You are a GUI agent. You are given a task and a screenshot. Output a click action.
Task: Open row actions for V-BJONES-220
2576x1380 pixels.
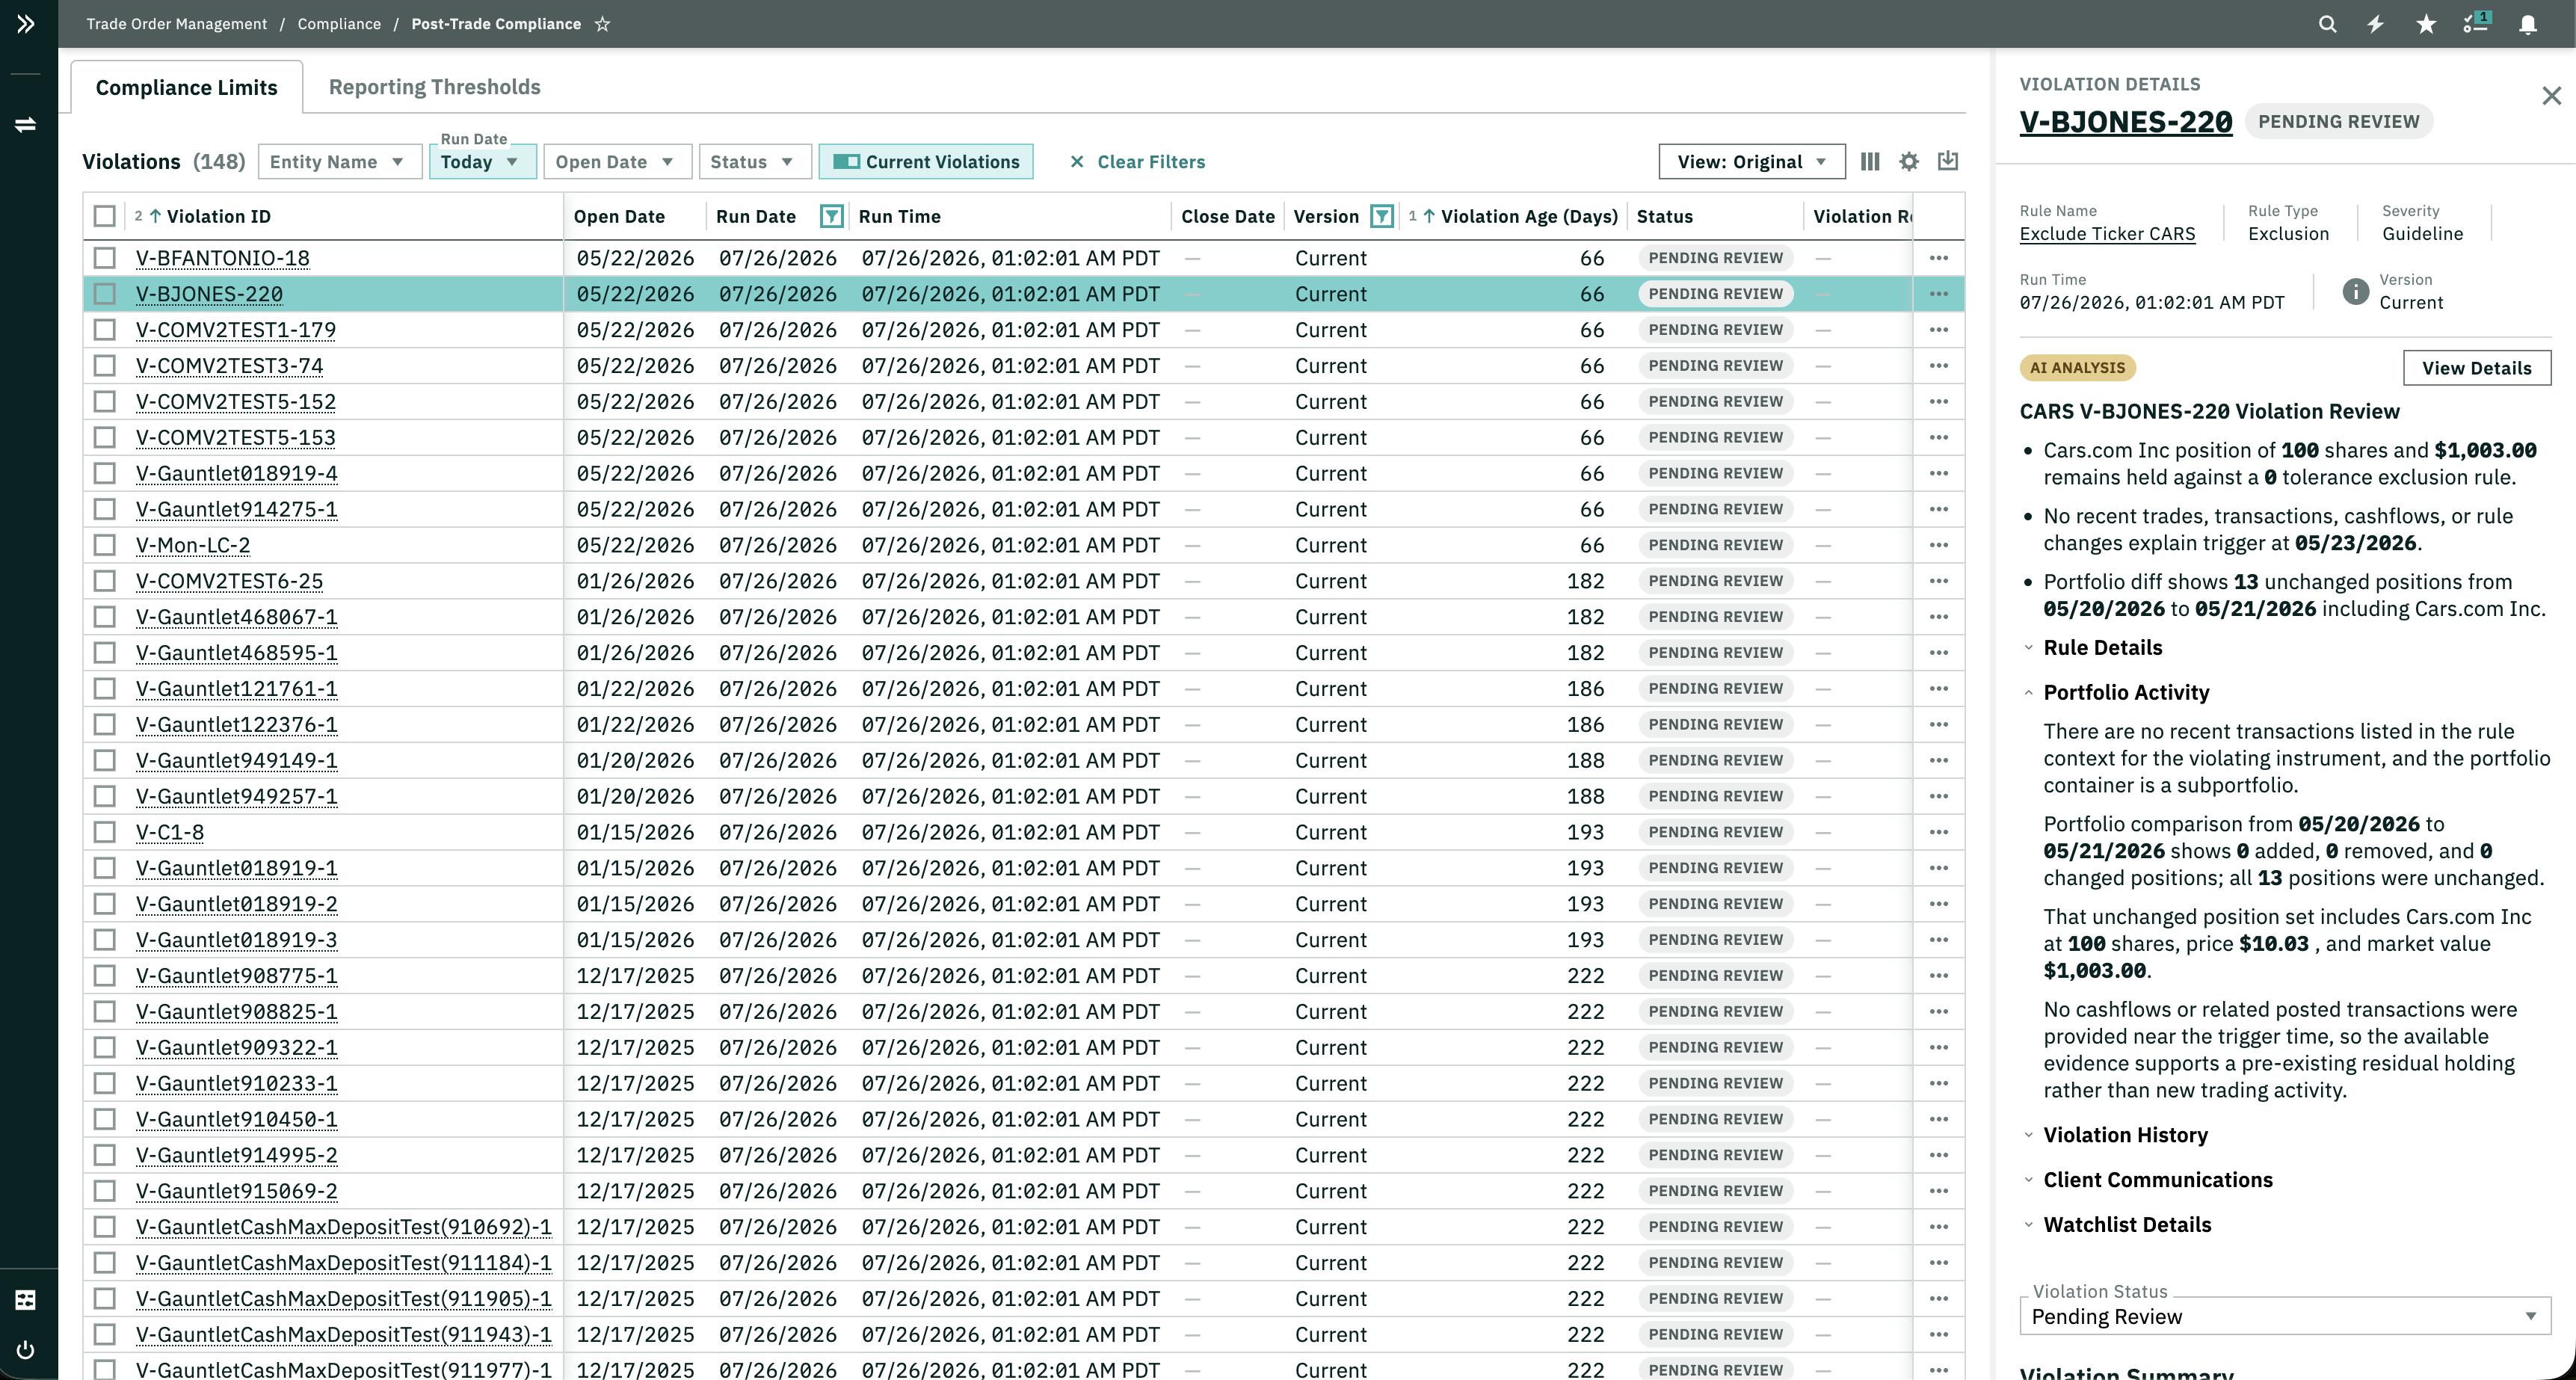tap(1939, 294)
